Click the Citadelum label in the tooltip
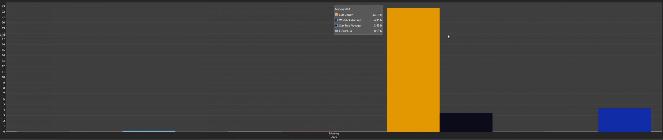Viewport: 663px width, 140px height. (x=345, y=31)
